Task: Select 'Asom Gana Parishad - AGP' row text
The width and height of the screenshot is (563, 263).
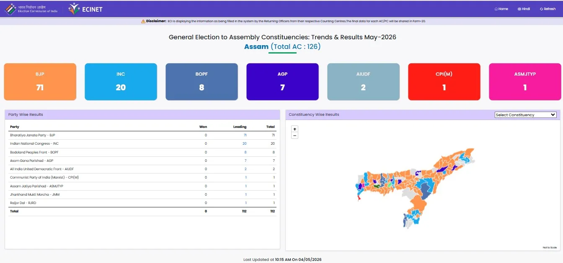Action: tap(31, 161)
